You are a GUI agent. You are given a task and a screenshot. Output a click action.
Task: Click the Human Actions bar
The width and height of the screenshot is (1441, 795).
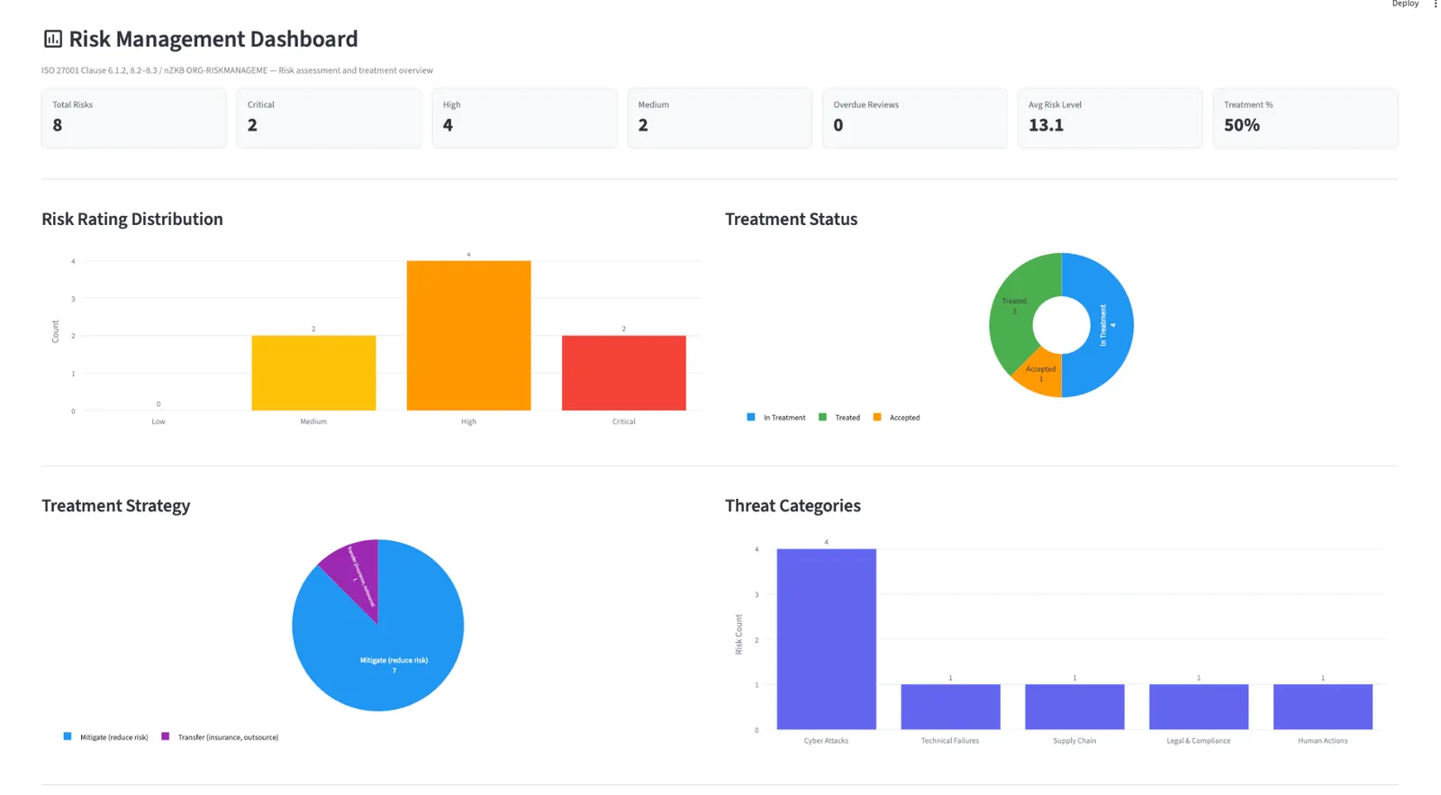pos(1323,707)
